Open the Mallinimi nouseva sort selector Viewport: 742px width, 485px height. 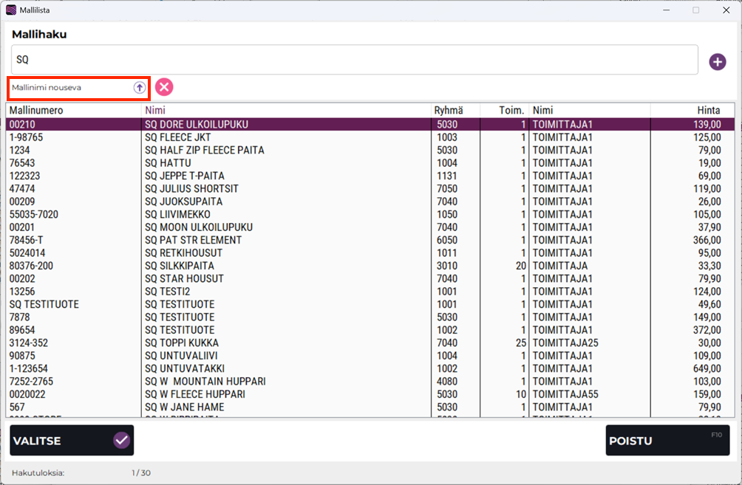pyautogui.click(x=70, y=87)
